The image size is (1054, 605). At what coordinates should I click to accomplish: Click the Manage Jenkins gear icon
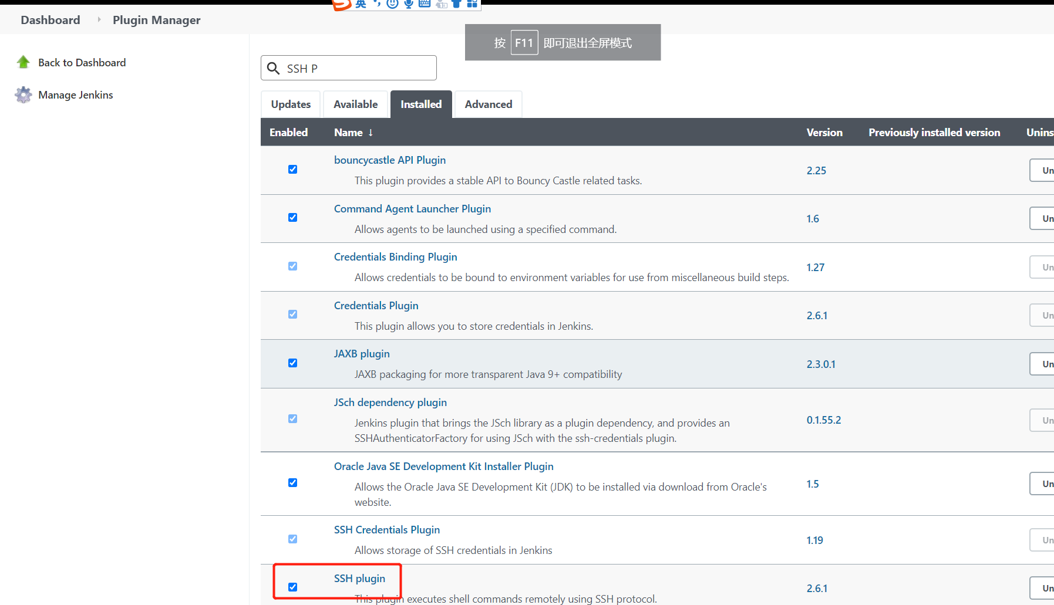pyautogui.click(x=23, y=94)
